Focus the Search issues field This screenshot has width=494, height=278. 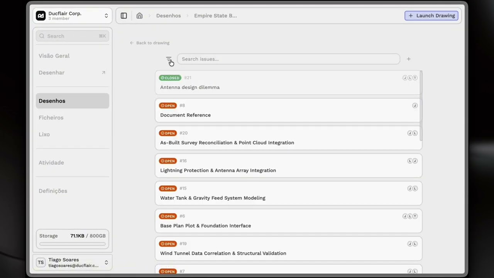289,59
